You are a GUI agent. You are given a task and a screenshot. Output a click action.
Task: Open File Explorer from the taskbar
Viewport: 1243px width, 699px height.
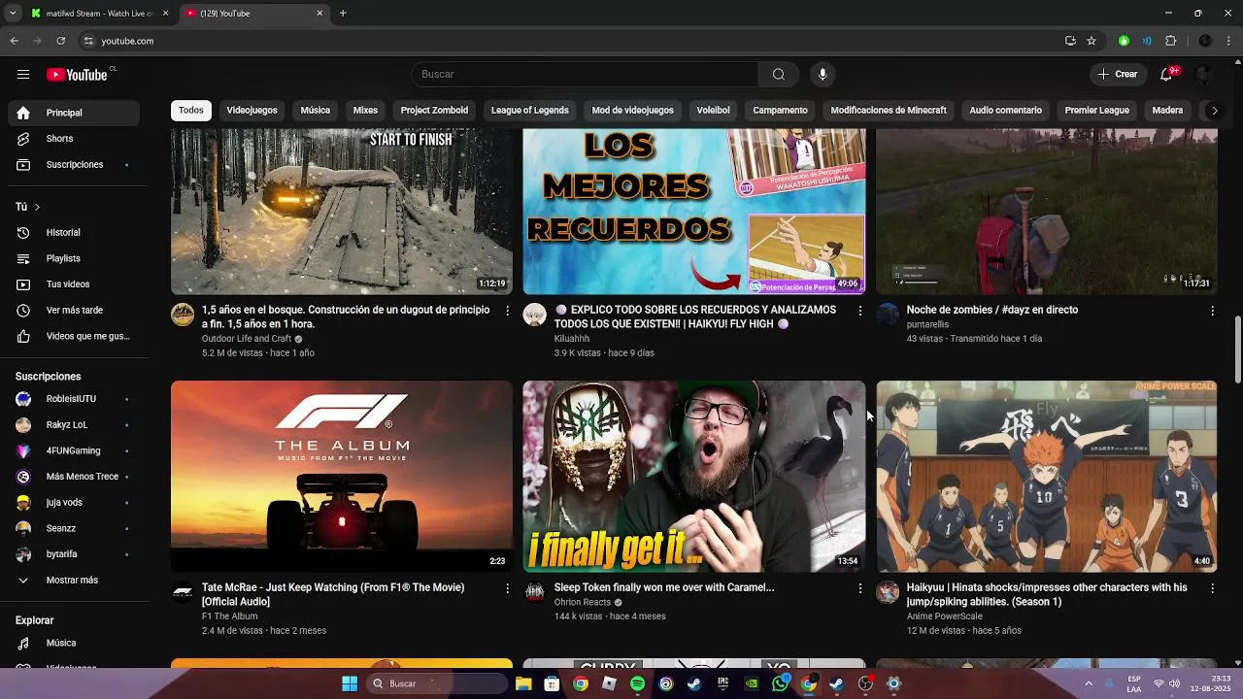pyautogui.click(x=523, y=683)
